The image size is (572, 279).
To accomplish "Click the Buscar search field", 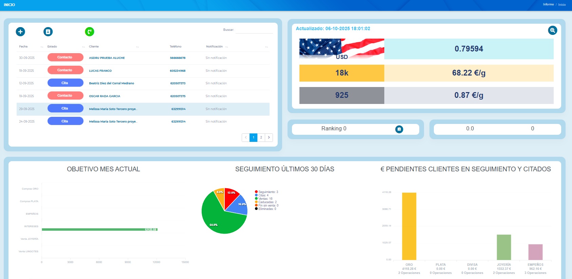I will (254, 30).
